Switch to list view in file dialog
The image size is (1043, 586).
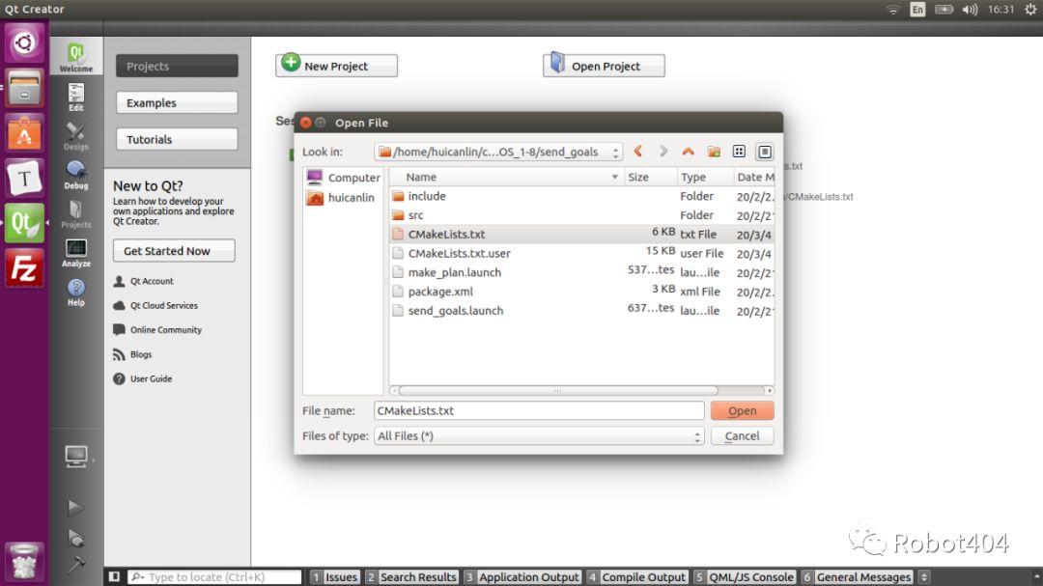tap(739, 152)
